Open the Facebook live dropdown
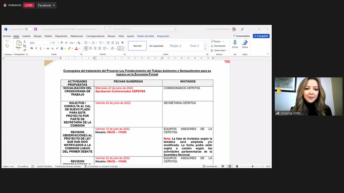This screenshot has height=193, width=344. point(46,5)
